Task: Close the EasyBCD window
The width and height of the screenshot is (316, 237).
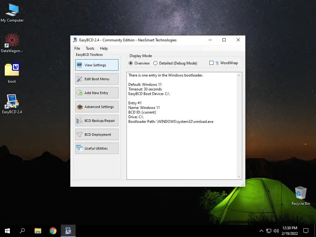Action: pos(238,40)
